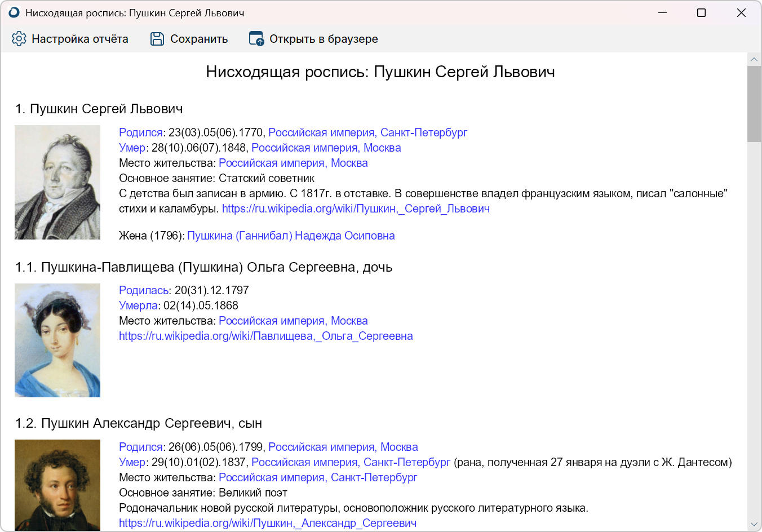Click heading 1.1. Пушкина-Павлищева Ольга Сергеевна
This screenshot has width=762, height=532.
pos(203,267)
